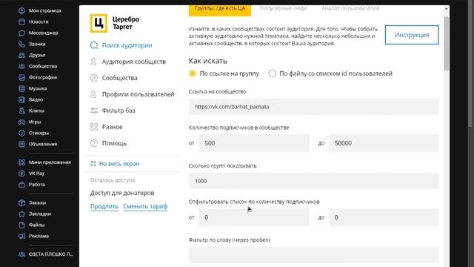Click the Инструкция button
Image resolution: width=474 pixels, height=267 pixels.
412,35
